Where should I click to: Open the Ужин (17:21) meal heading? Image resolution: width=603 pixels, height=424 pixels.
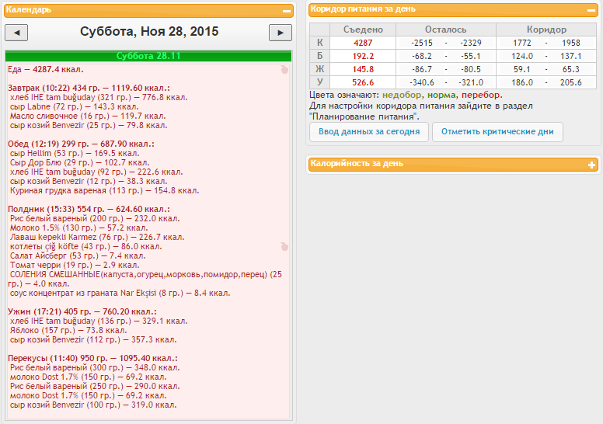82,311
